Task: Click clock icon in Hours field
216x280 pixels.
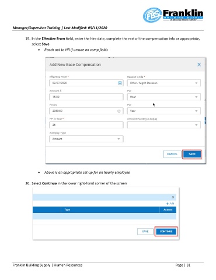Action: [x=119, y=111]
